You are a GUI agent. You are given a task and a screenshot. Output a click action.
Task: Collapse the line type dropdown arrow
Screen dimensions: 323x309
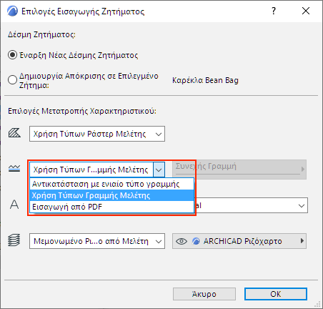pos(159,170)
